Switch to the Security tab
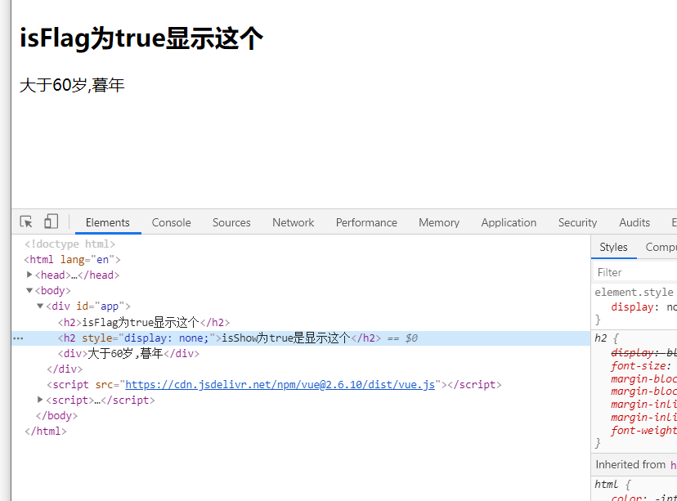Screen dimensions: 677x501 tap(578, 222)
